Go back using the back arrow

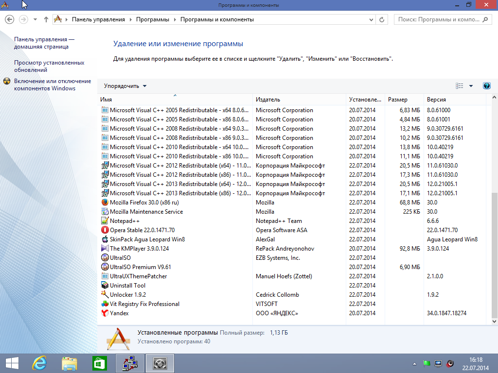[x=10, y=19]
